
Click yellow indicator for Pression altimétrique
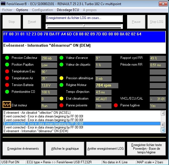pyautogui.click(x=61, y=78)
